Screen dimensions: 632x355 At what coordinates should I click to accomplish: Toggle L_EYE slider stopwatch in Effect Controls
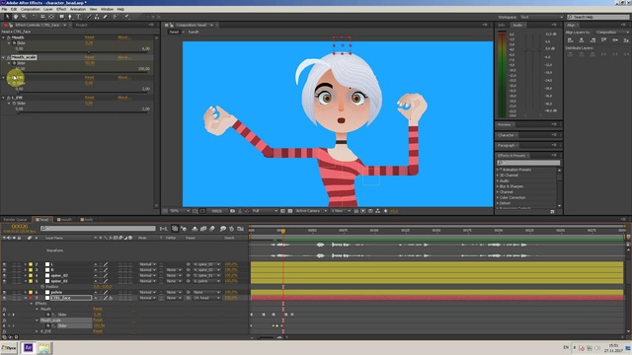pyautogui.click(x=14, y=103)
